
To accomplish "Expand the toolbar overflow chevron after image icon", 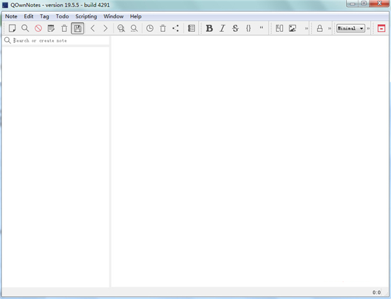I will [306, 28].
